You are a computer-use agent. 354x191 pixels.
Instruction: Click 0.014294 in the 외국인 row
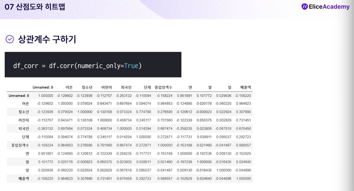[x=144, y=129]
